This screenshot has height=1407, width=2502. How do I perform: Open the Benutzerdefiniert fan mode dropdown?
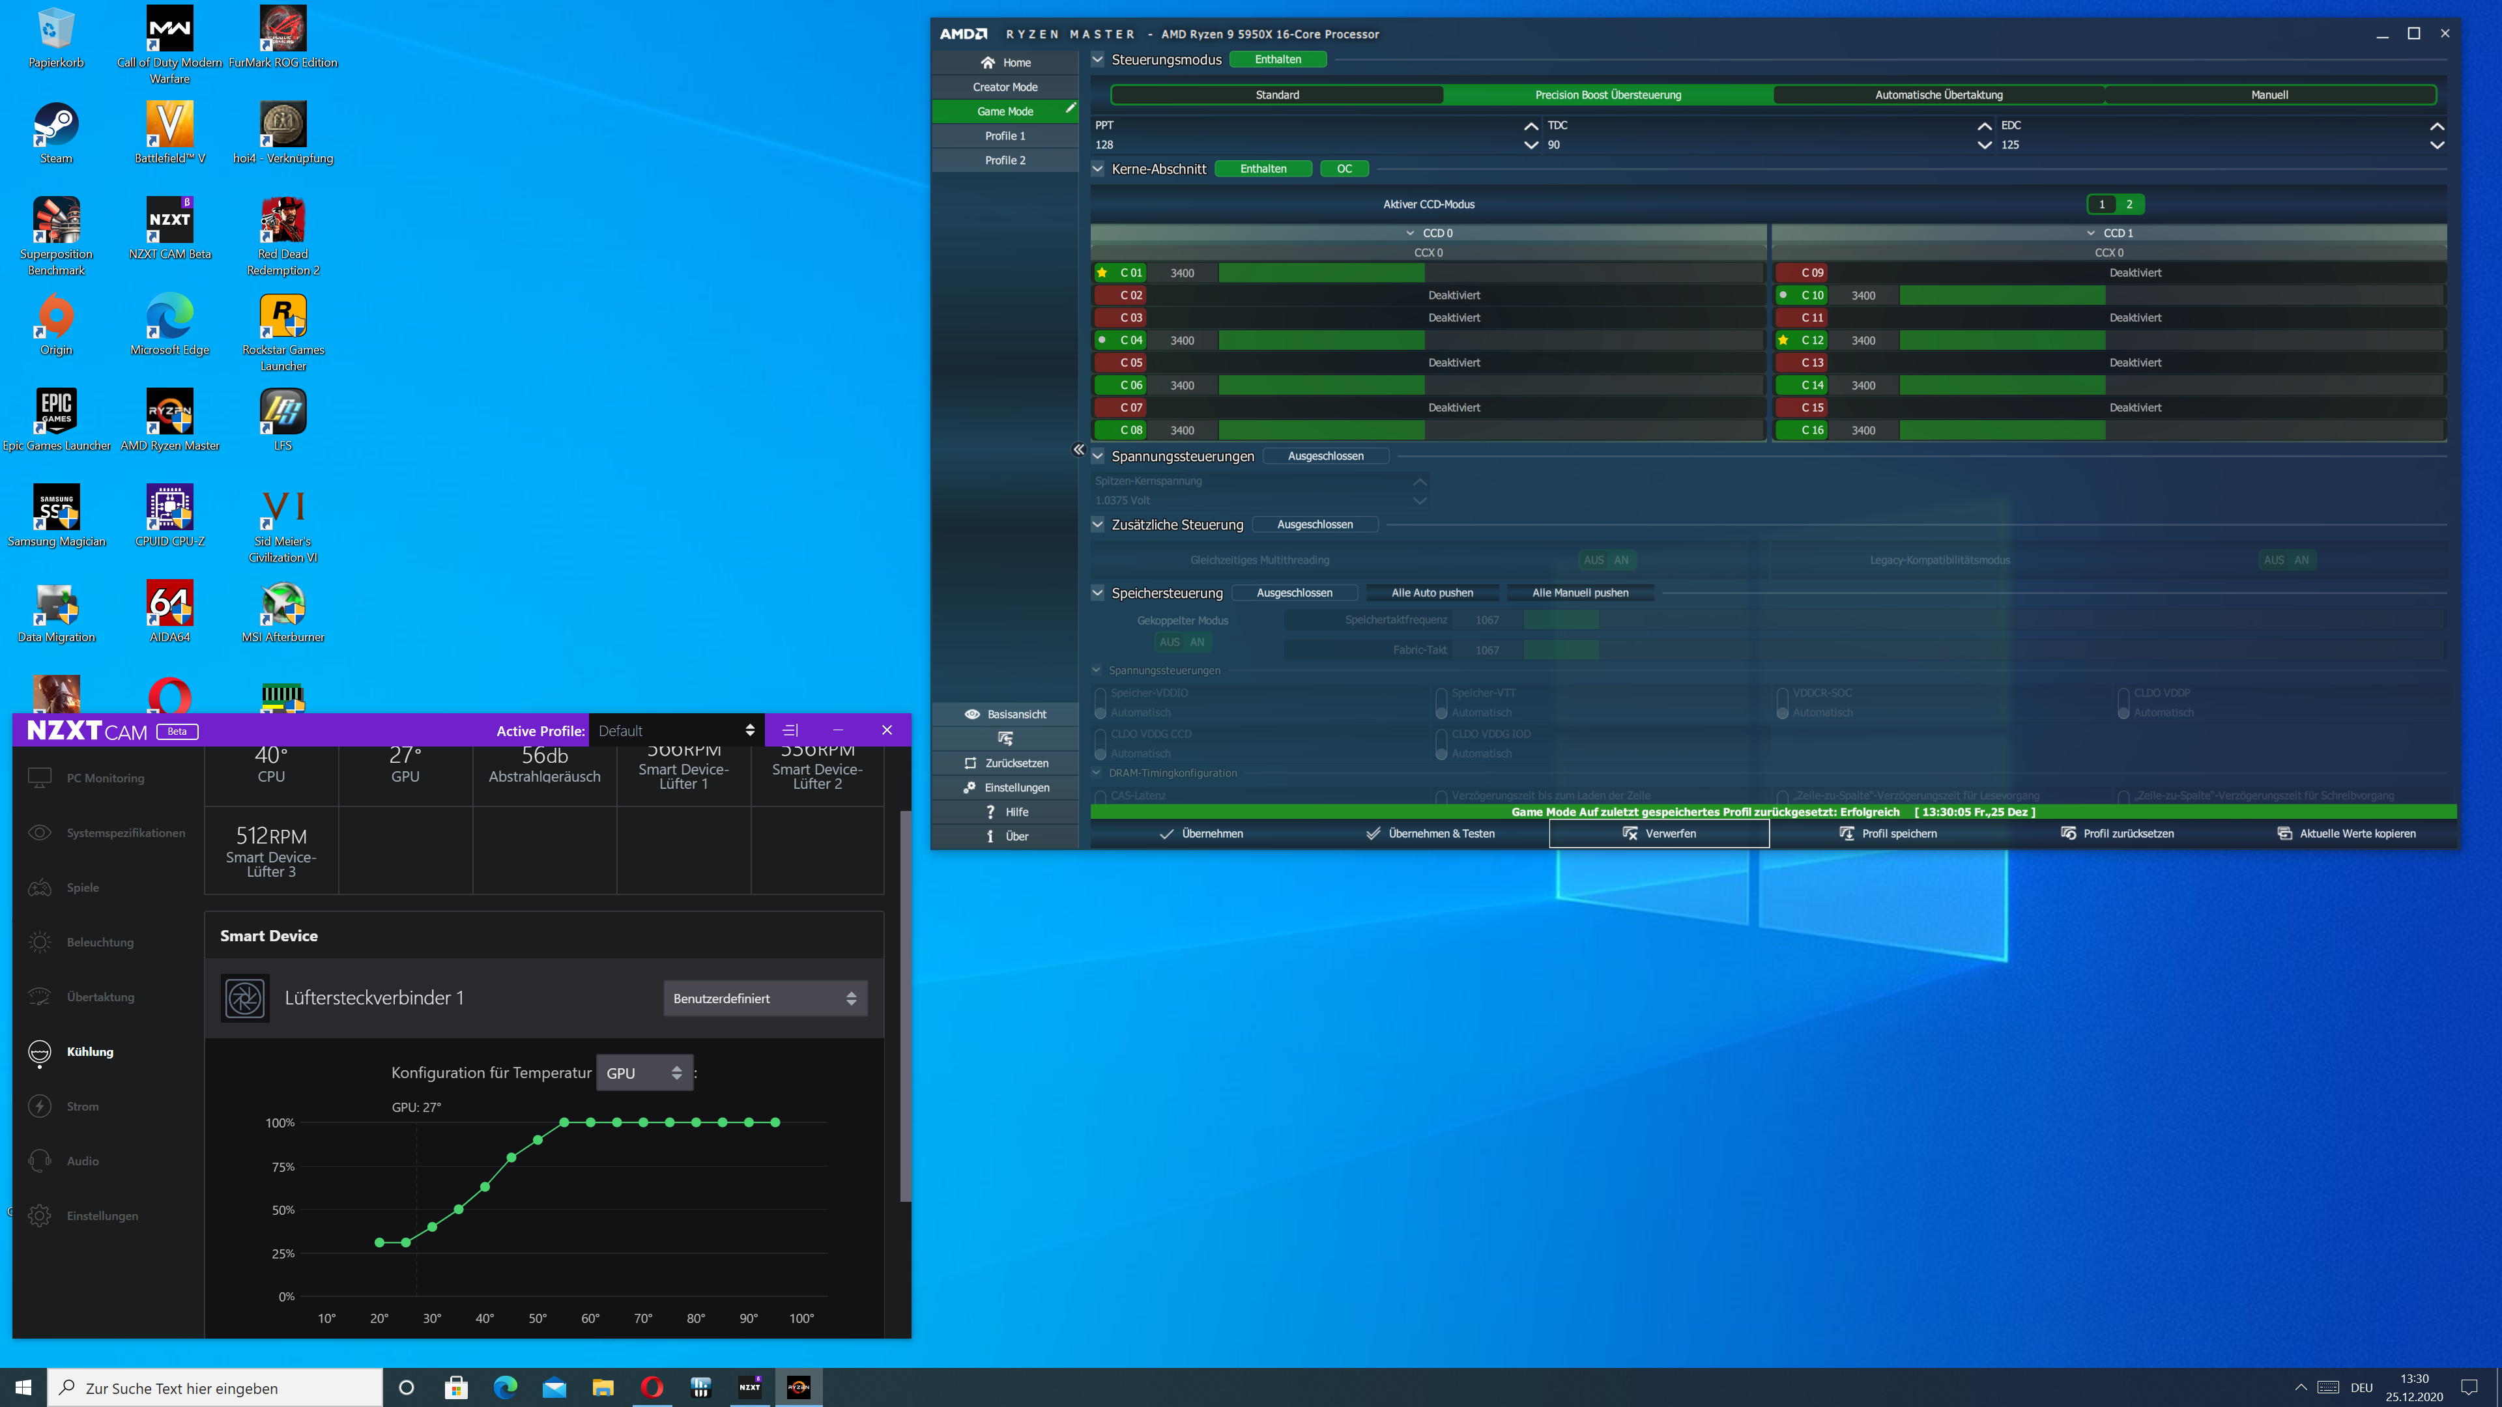(764, 998)
